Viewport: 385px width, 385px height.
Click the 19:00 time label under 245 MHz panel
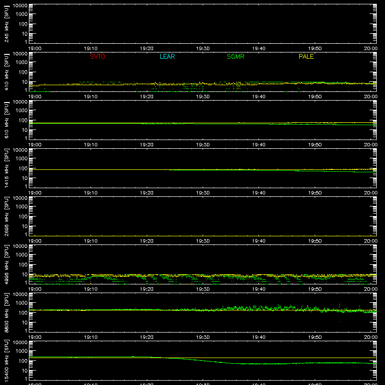pyautogui.click(x=35, y=49)
